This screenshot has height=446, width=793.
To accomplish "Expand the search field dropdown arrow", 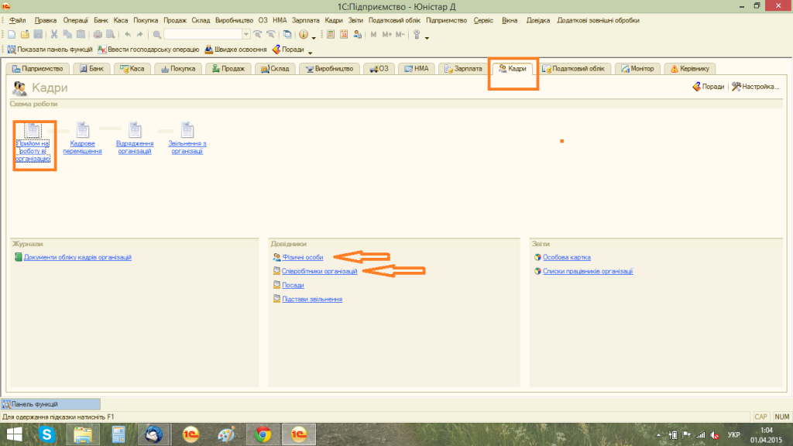I will click(x=245, y=34).
